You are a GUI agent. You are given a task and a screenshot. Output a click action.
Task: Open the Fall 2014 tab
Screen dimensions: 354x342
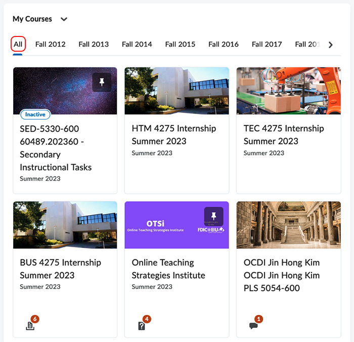137,44
